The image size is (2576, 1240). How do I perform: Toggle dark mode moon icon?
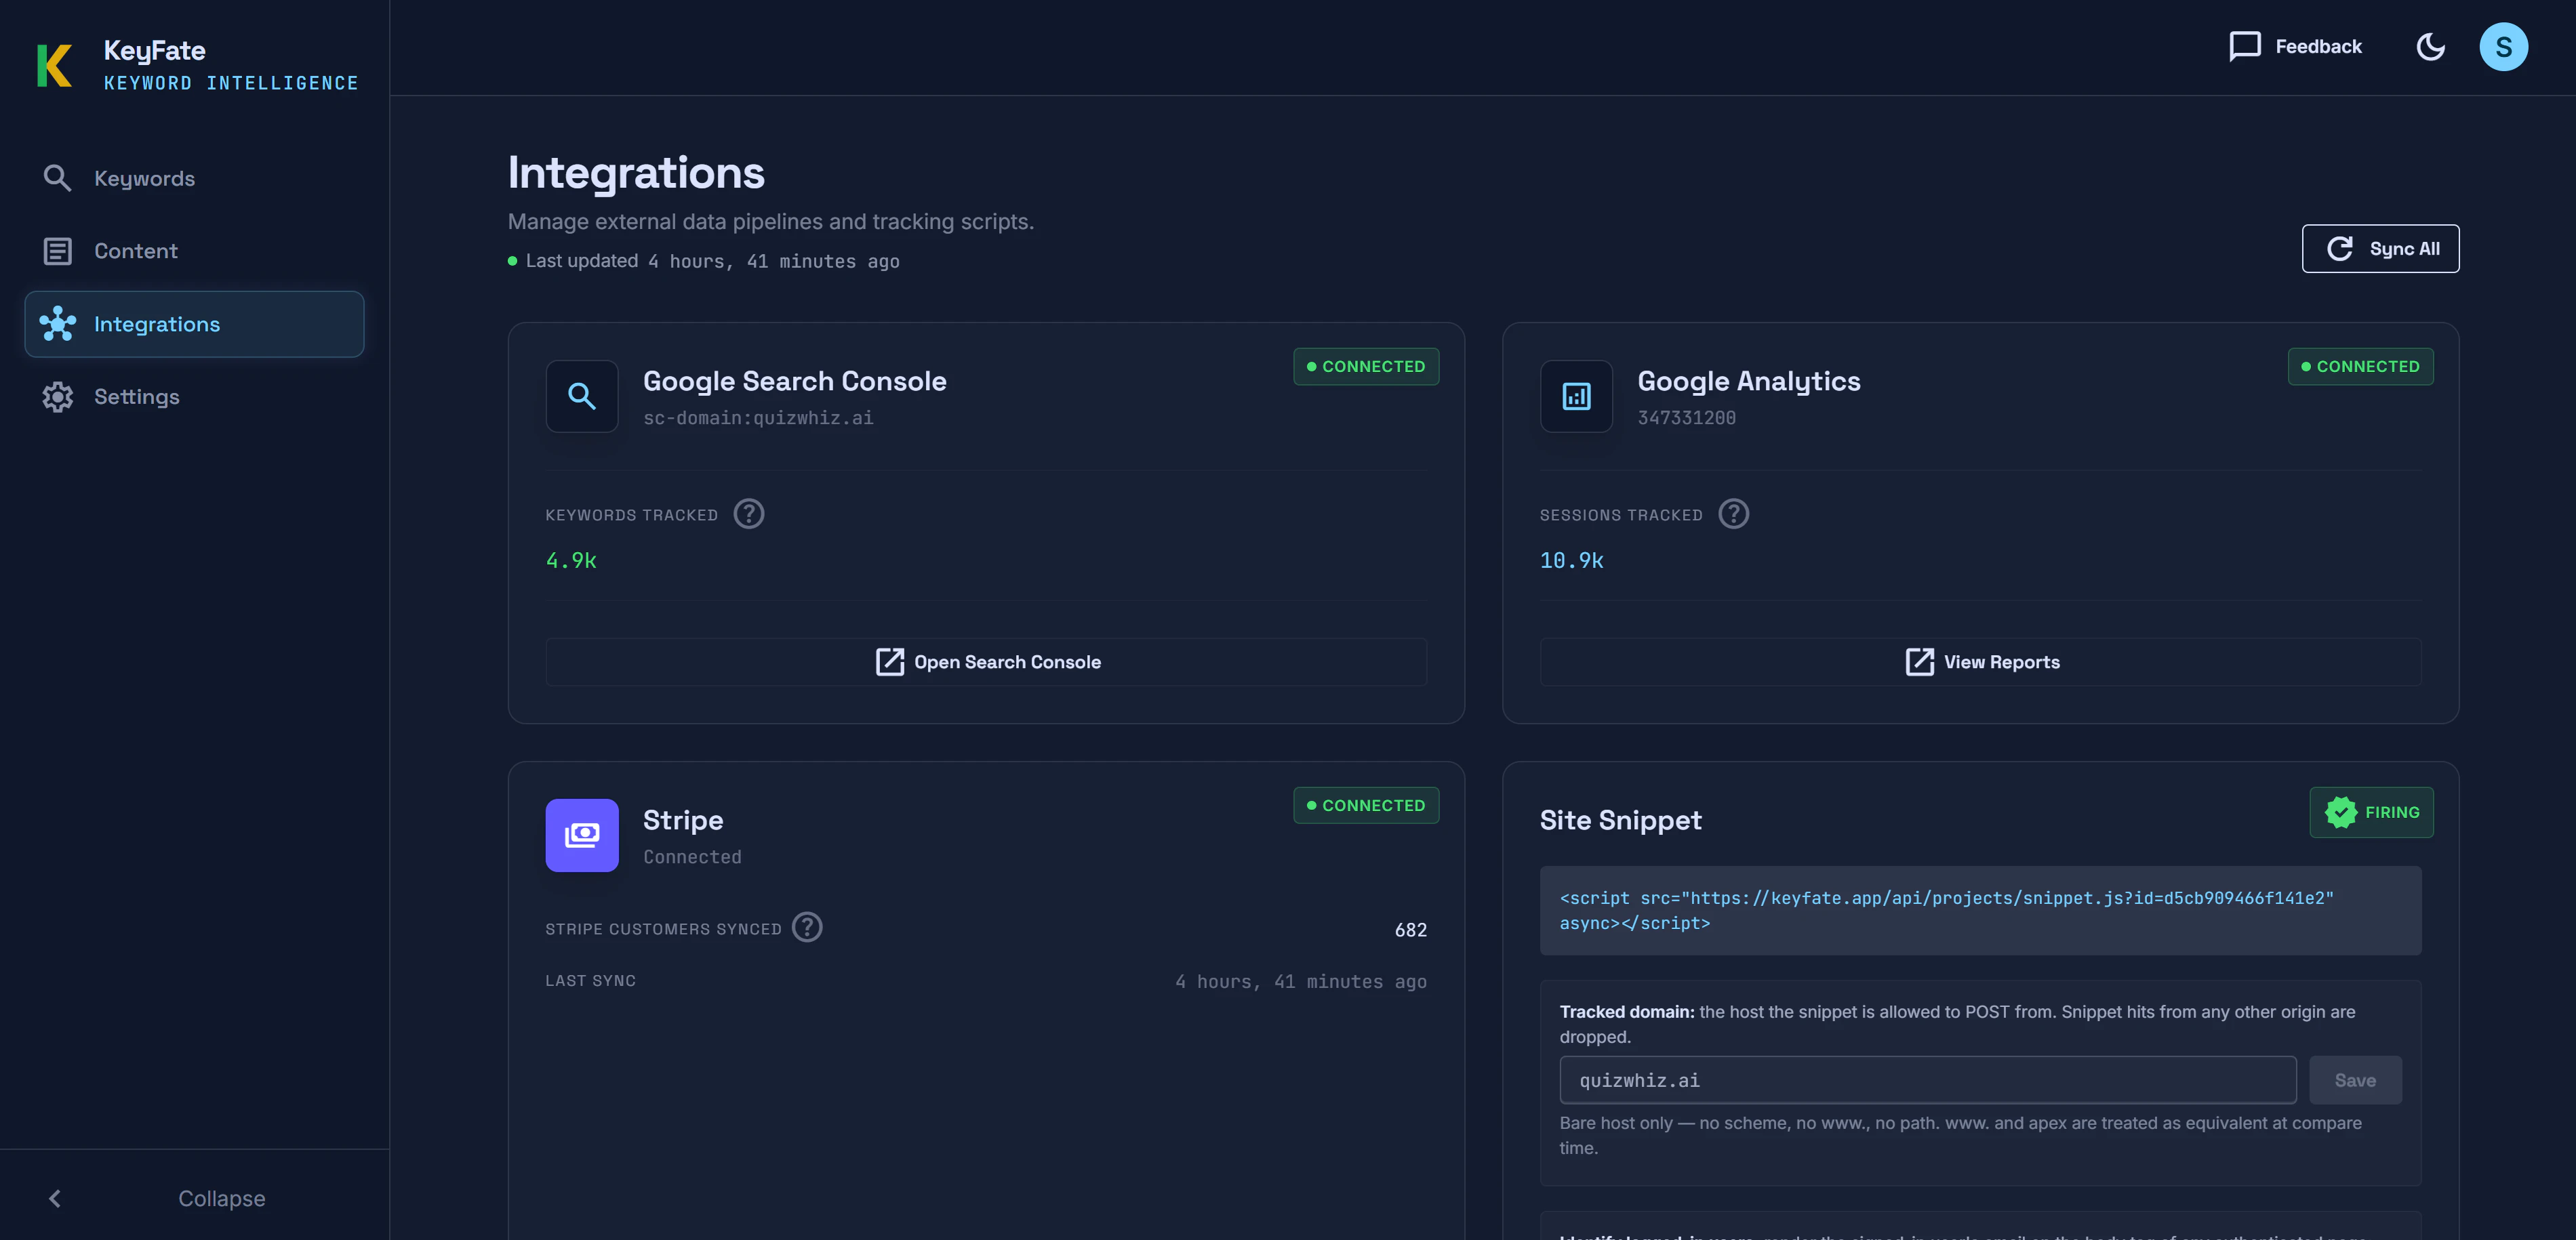[x=2430, y=47]
